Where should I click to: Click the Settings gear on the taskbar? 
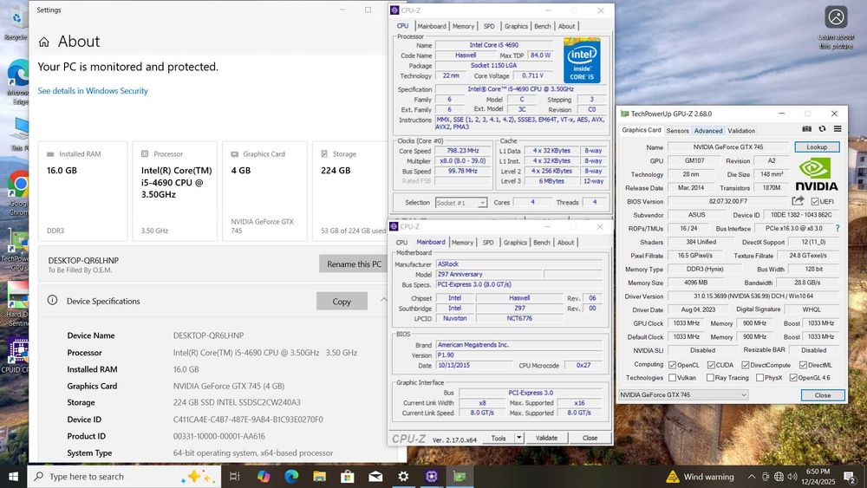pos(404,477)
